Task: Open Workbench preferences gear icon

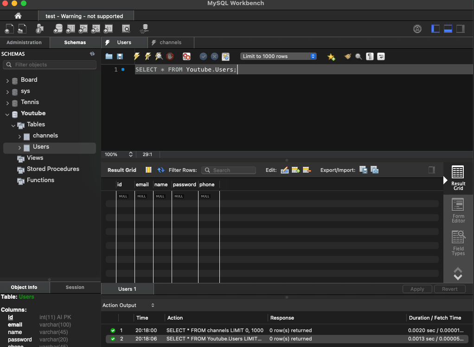Action: click(x=417, y=29)
